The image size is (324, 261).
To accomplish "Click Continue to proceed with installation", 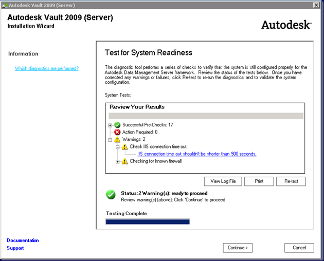I will click(x=238, y=248).
